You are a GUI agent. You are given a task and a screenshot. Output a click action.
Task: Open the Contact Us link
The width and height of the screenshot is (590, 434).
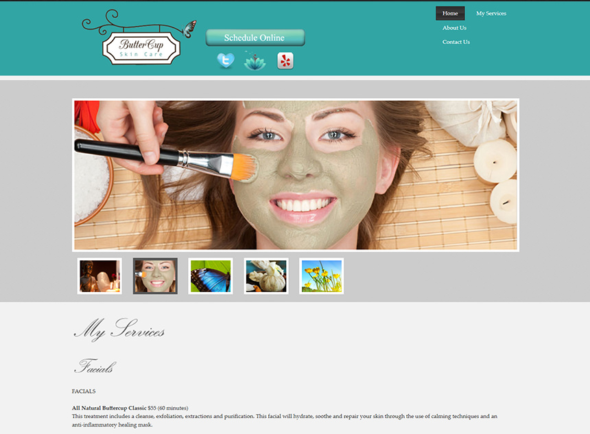[456, 42]
